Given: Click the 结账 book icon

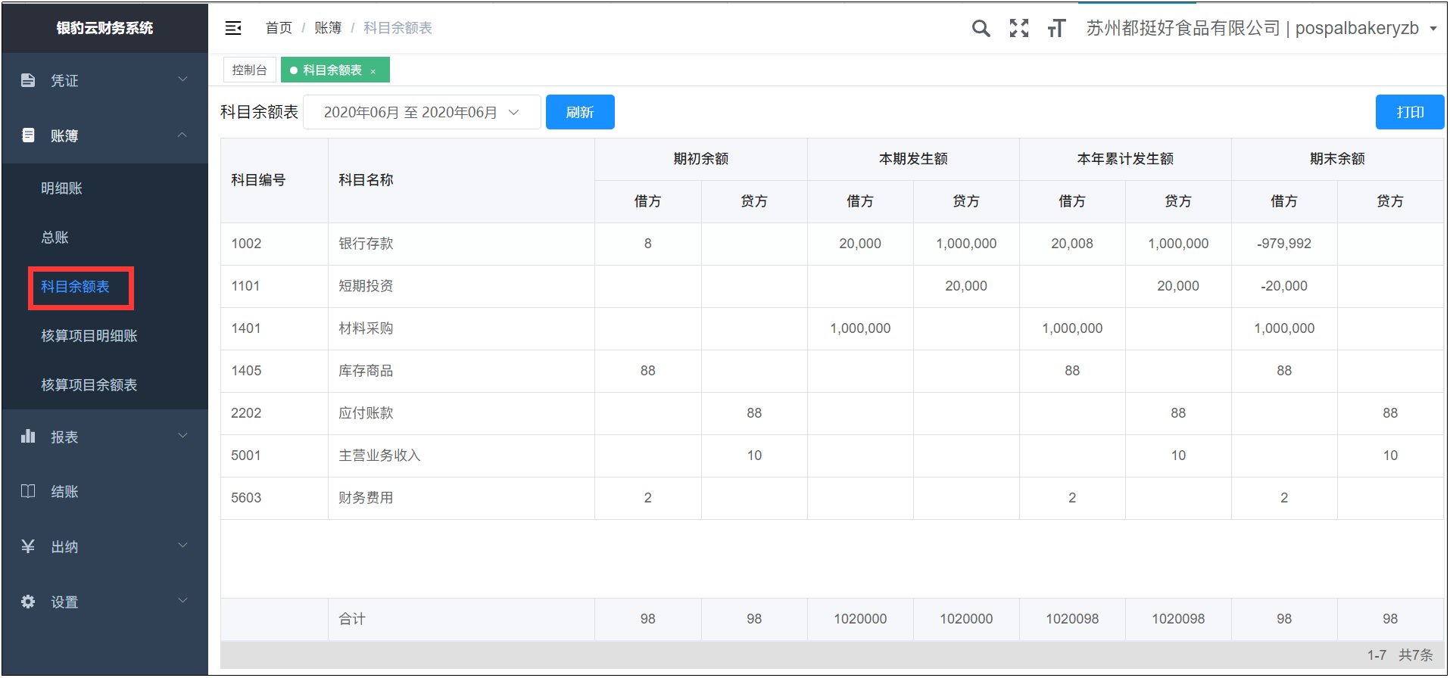Looking at the screenshot, I should coord(28,491).
